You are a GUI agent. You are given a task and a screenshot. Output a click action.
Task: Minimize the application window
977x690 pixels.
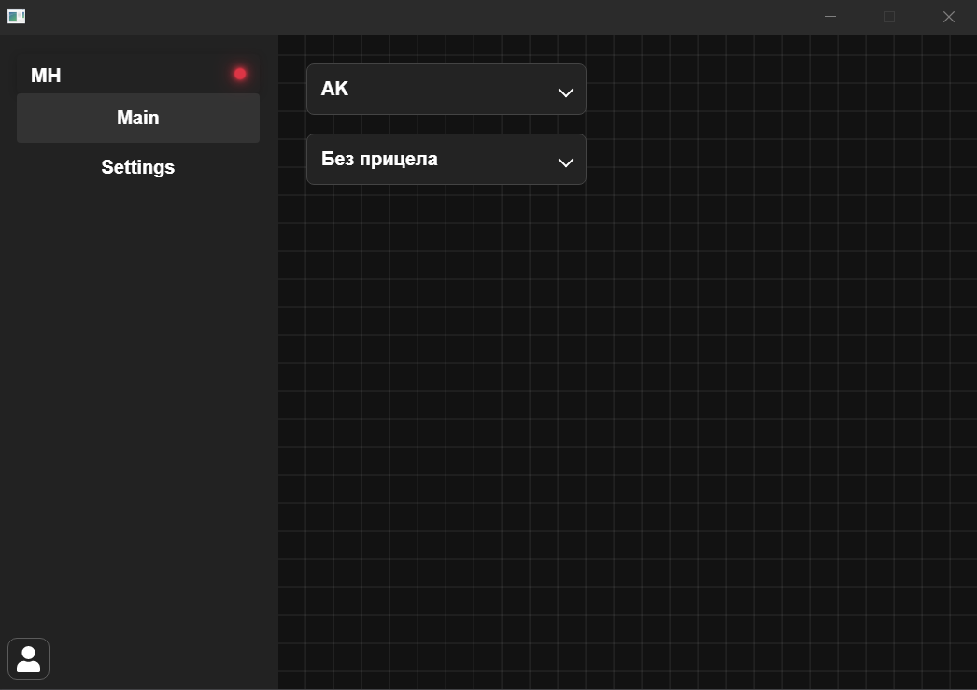[x=829, y=17]
